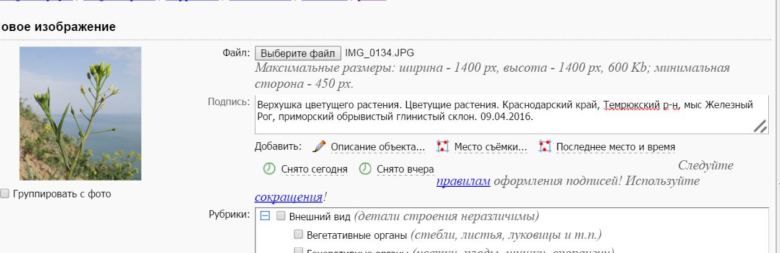Apply the Снято вчера text option
This screenshot has width=780, height=253.
point(406,169)
